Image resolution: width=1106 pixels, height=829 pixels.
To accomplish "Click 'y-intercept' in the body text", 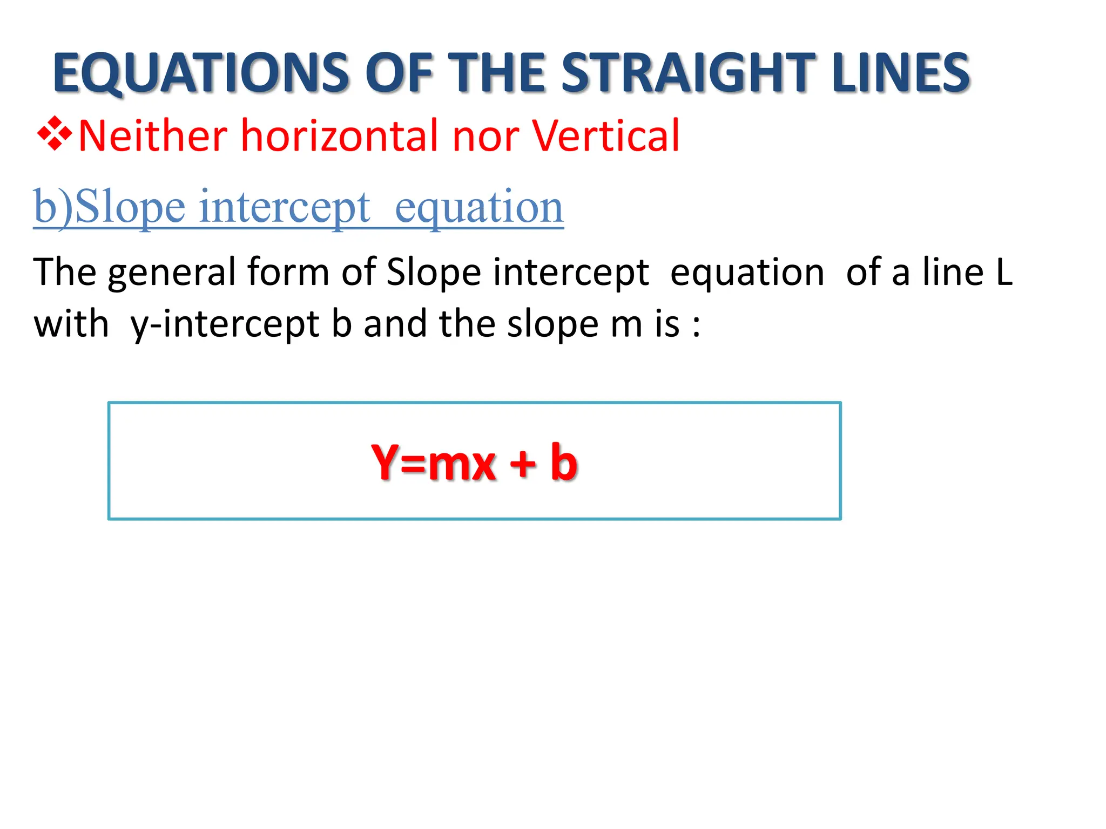I will click(x=225, y=324).
